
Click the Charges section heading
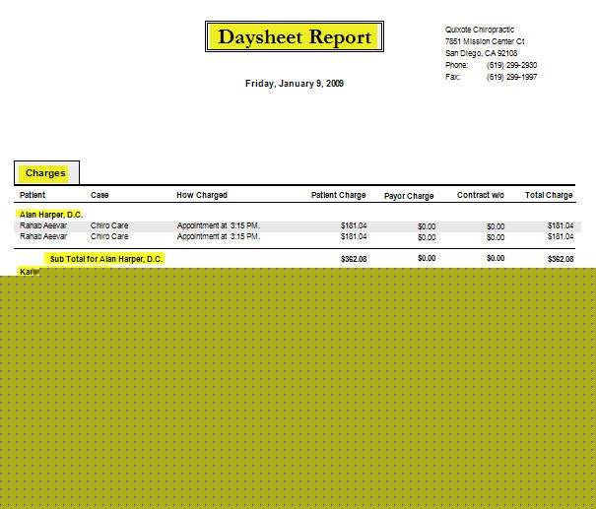click(45, 173)
